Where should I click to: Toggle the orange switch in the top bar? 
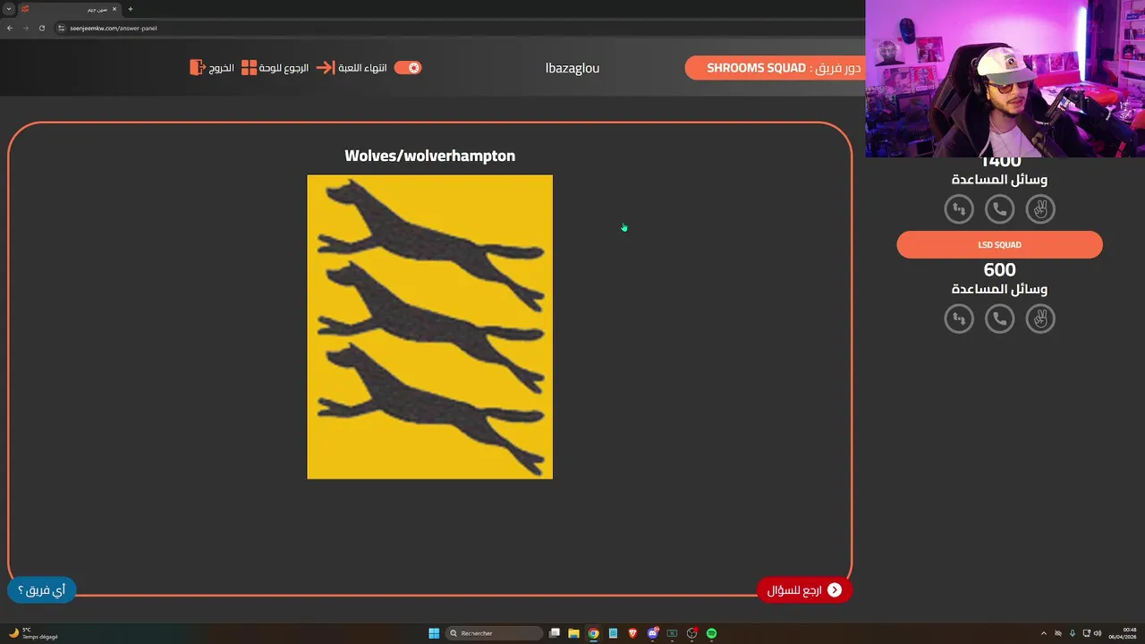(408, 68)
